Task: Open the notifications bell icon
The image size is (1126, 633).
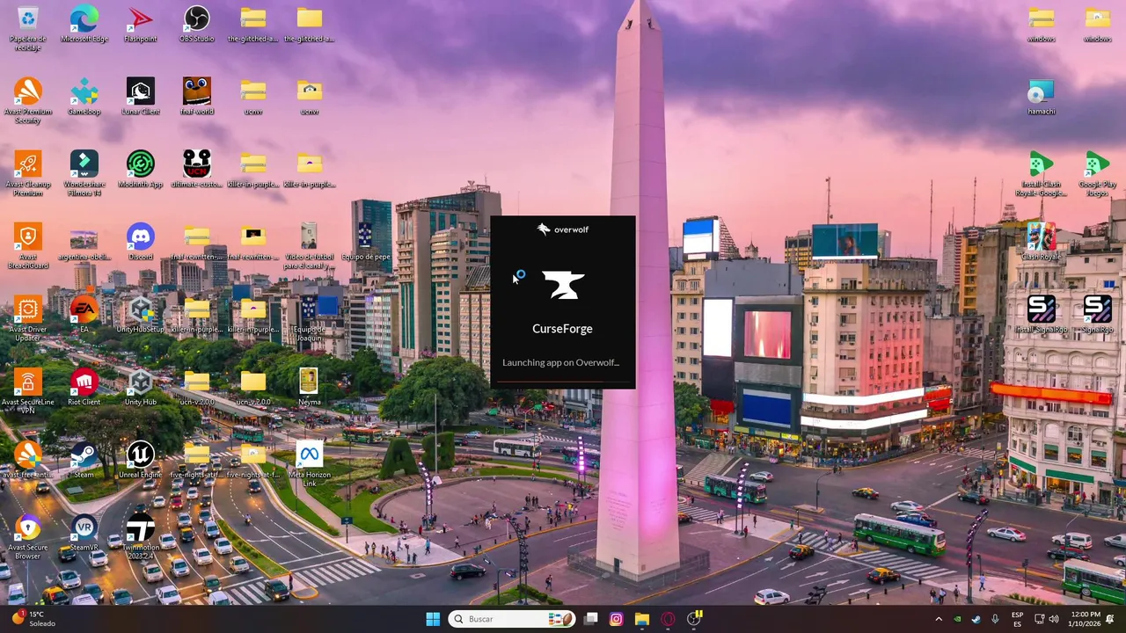Action: tap(1110, 619)
